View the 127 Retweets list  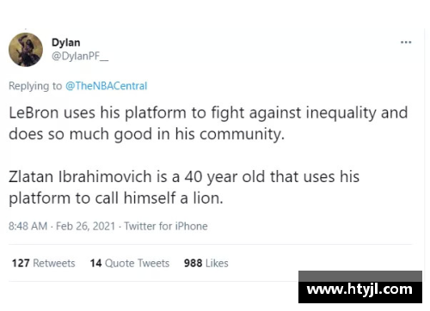43,263
